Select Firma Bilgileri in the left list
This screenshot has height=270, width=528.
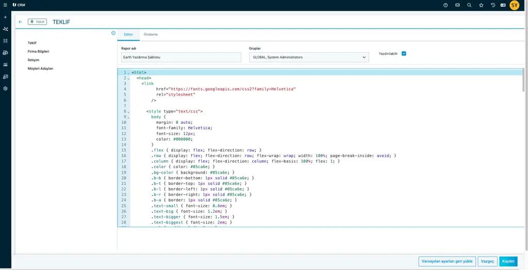point(38,52)
